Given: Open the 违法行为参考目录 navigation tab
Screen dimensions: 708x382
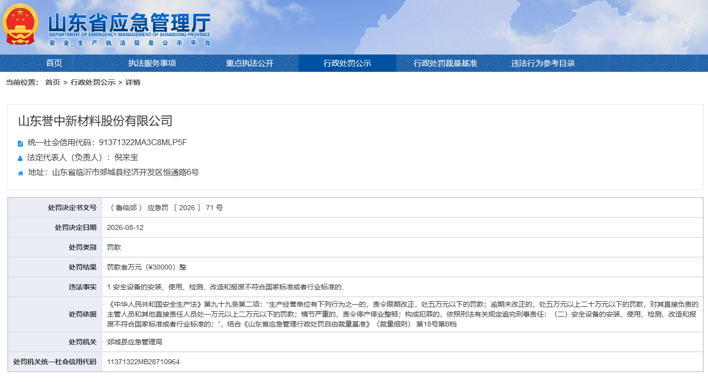Looking at the screenshot, I should 543,63.
